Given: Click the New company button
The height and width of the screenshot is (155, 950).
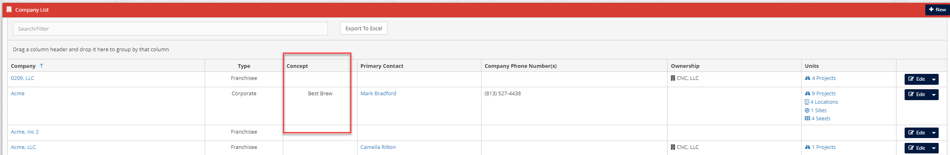Looking at the screenshot, I should pyautogui.click(x=937, y=10).
